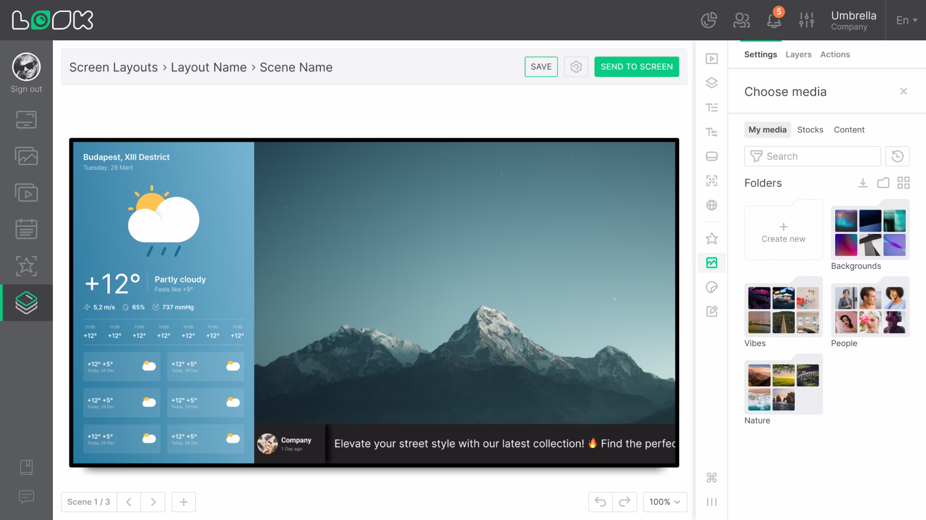Open the users icon in header

741,20
